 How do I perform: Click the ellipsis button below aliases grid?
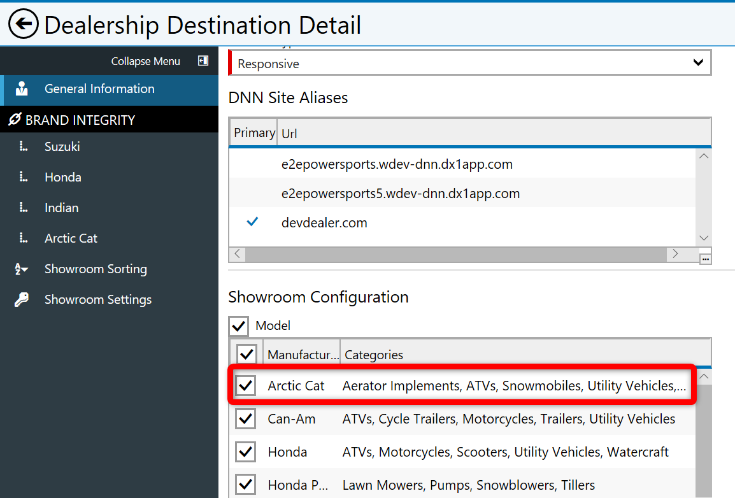tap(706, 259)
